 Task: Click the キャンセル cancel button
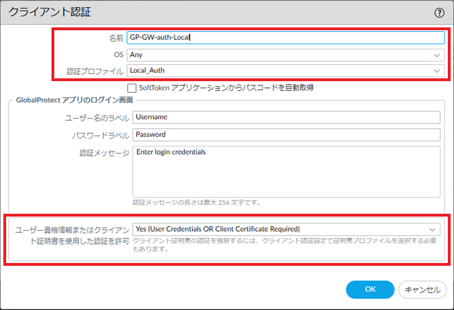pyautogui.click(x=423, y=289)
